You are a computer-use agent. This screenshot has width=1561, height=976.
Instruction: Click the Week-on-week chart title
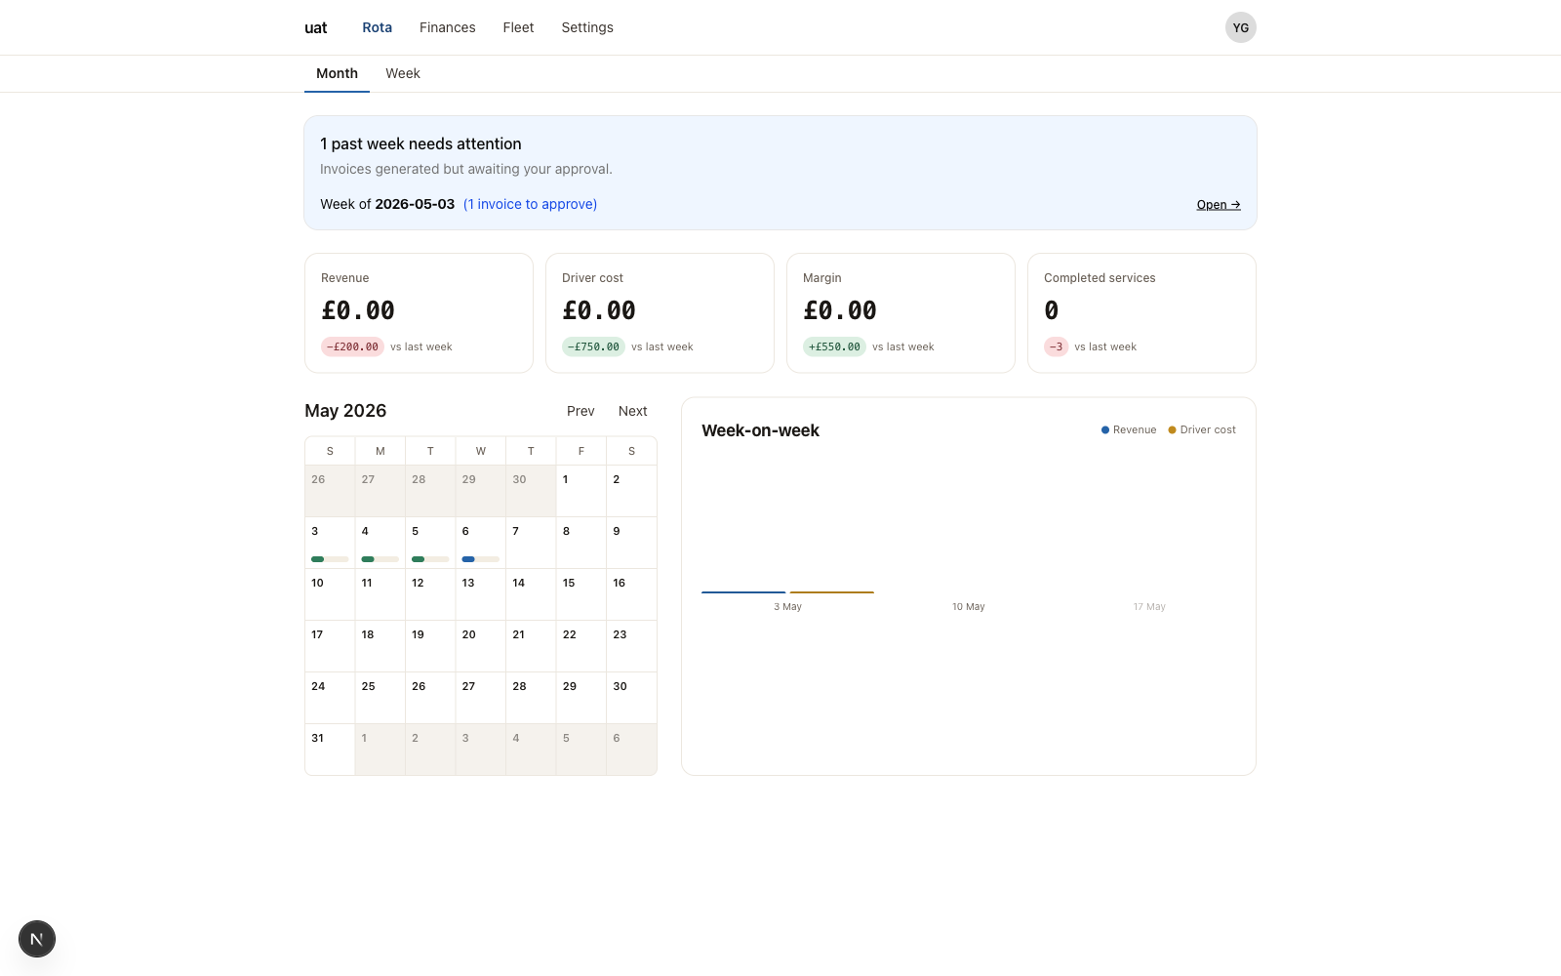760,430
